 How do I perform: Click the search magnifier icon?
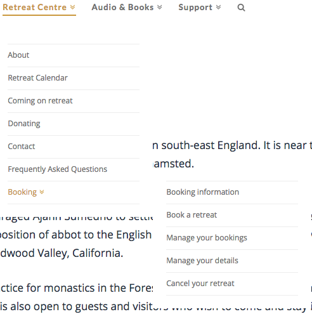pos(241,8)
